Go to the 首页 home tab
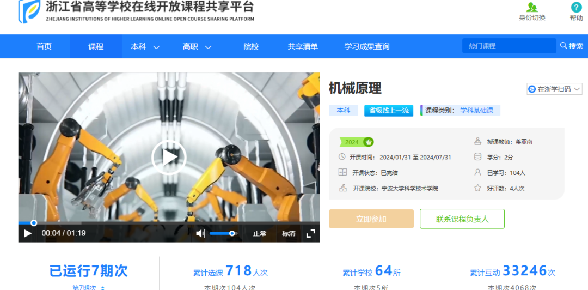Screen dimensions: 588x290 (x=44, y=47)
